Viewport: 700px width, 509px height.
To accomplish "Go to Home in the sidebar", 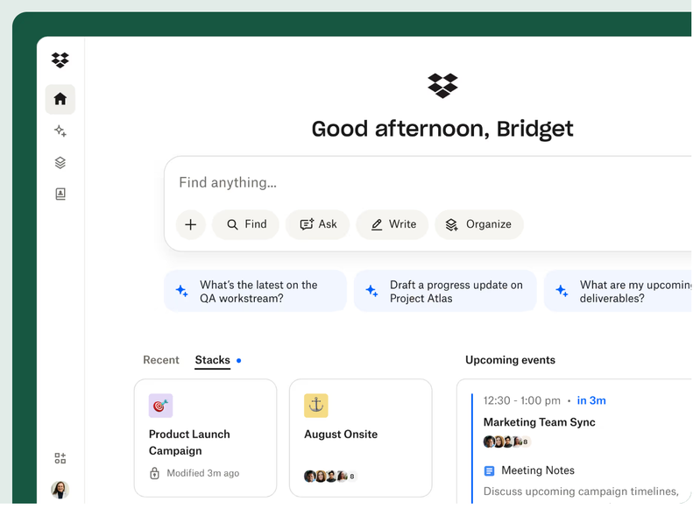I will point(60,99).
